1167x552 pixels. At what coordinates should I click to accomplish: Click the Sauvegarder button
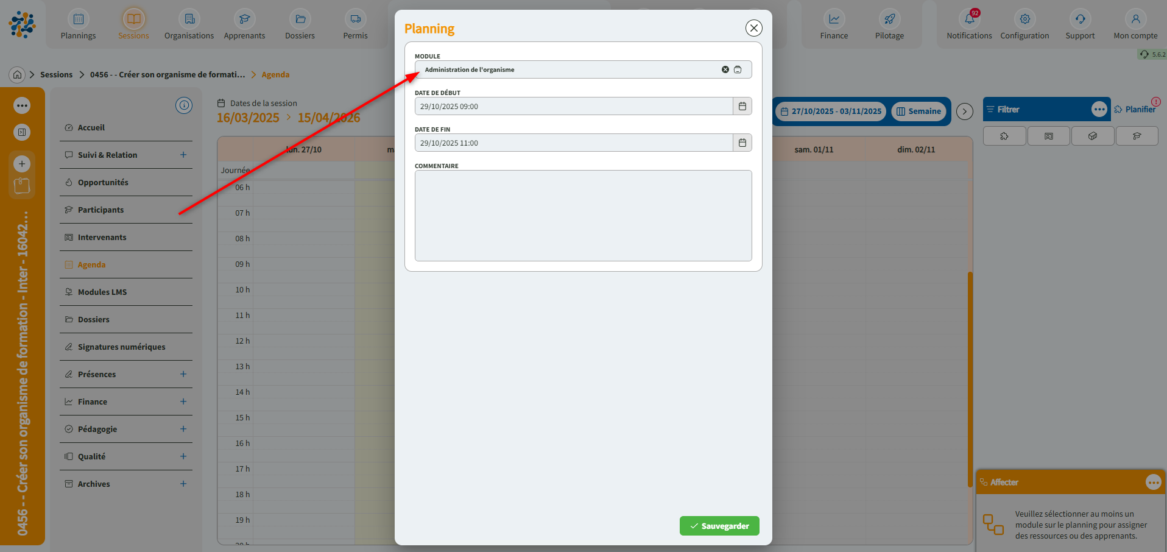click(x=719, y=526)
